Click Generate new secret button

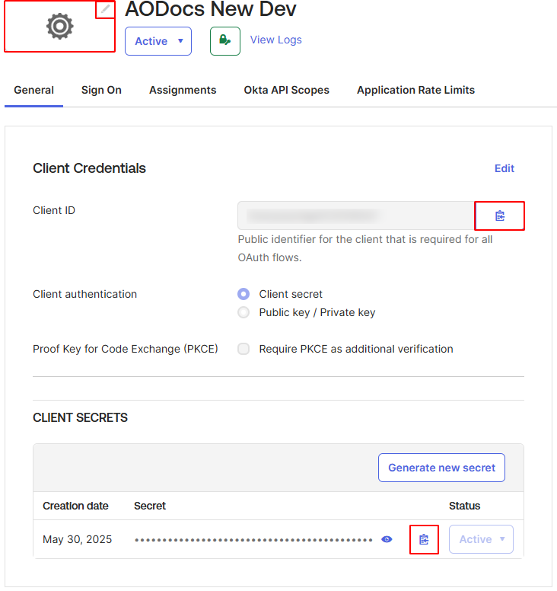point(441,468)
